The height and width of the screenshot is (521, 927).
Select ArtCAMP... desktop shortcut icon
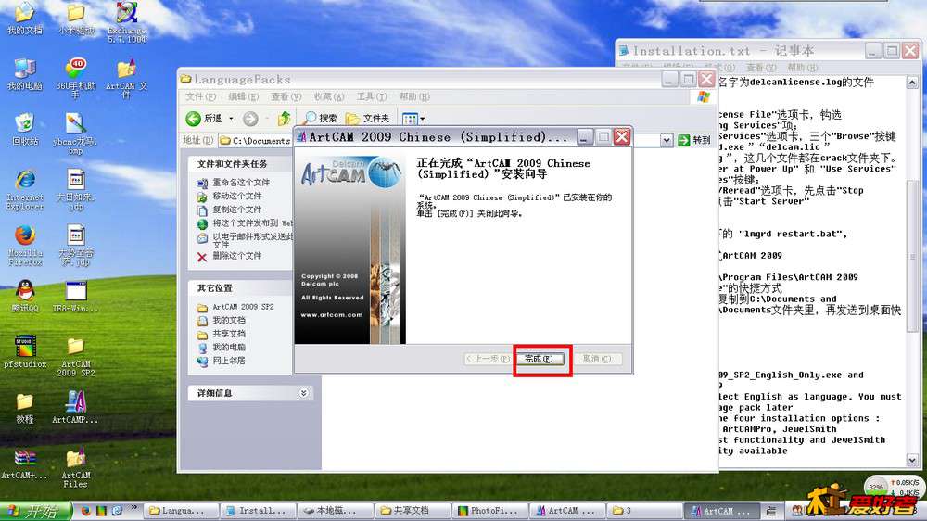[x=76, y=407]
